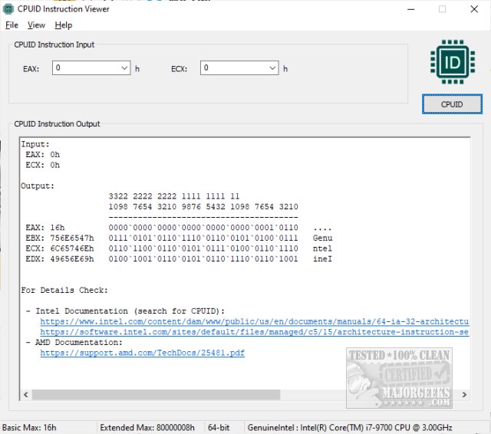The height and width of the screenshot is (434, 491).
Task: Click the EDX value 49656E69h
Action: pyautogui.click(x=72, y=258)
